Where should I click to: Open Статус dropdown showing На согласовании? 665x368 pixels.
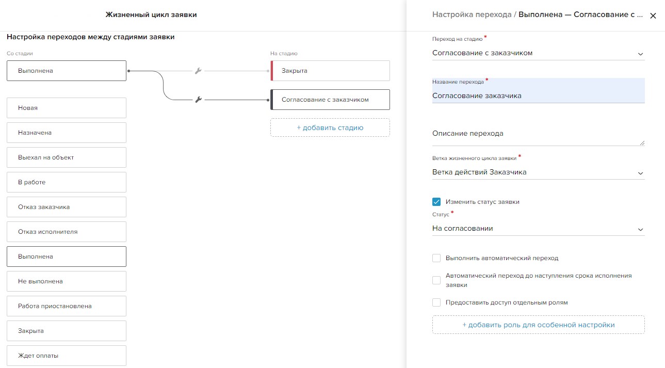pyautogui.click(x=538, y=229)
